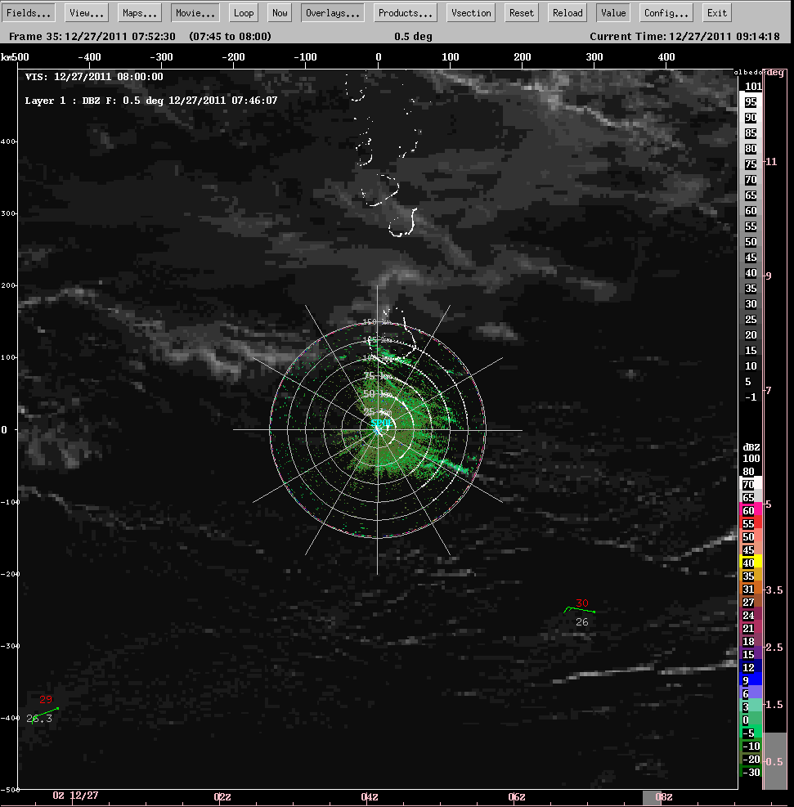Click the grey frame marker near 08z
Screen dimensions: 794x807
[650, 797]
